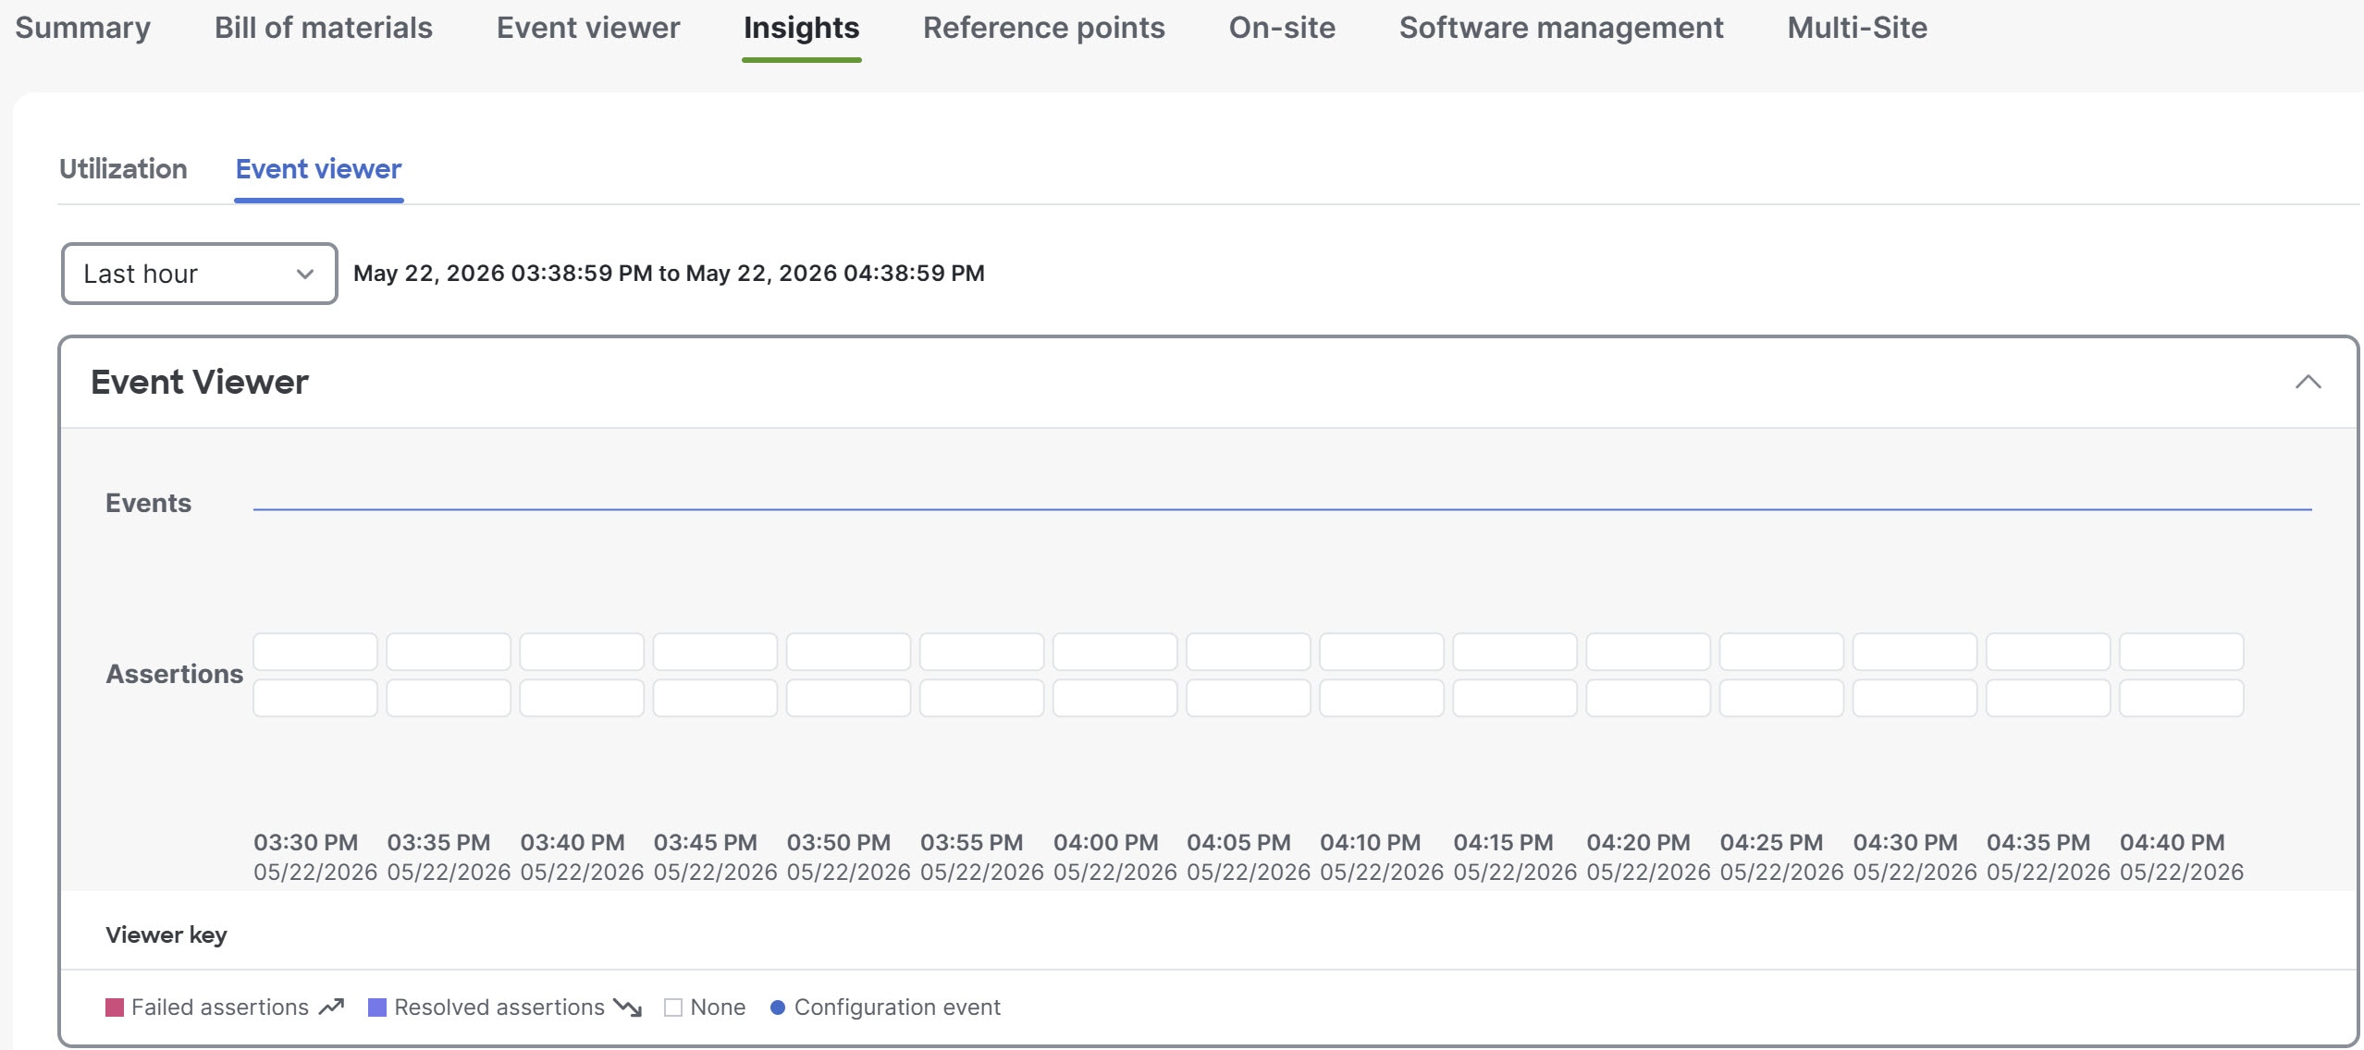The image size is (2364, 1050).
Task: Click the 04:20 PM time label
Action: point(1638,843)
